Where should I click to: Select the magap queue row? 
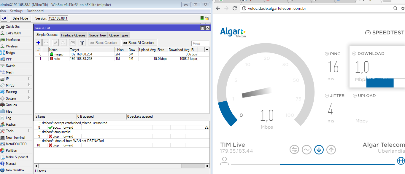point(122,54)
